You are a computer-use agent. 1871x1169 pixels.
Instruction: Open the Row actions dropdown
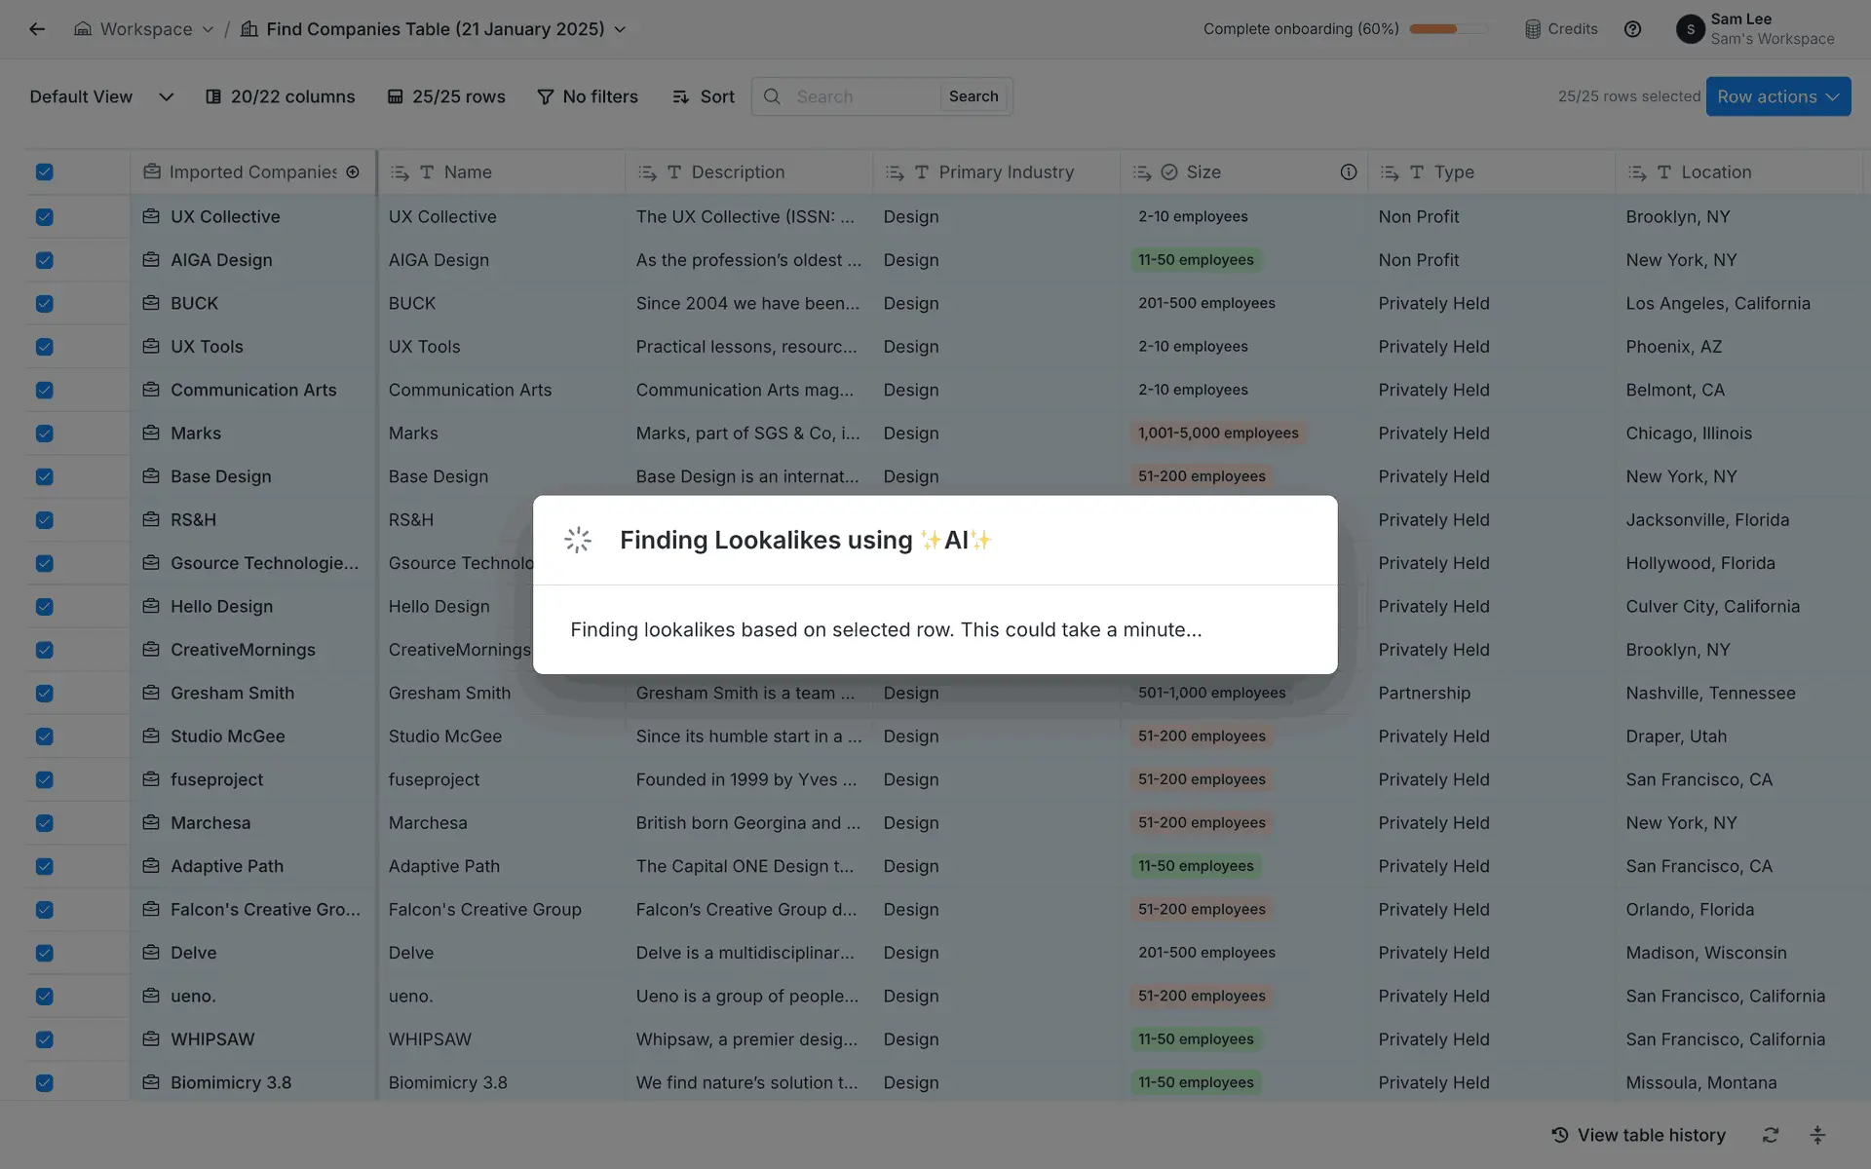tap(1777, 96)
